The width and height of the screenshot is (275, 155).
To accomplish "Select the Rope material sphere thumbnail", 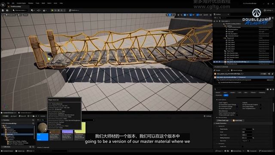I will pyautogui.click(x=43, y=128).
